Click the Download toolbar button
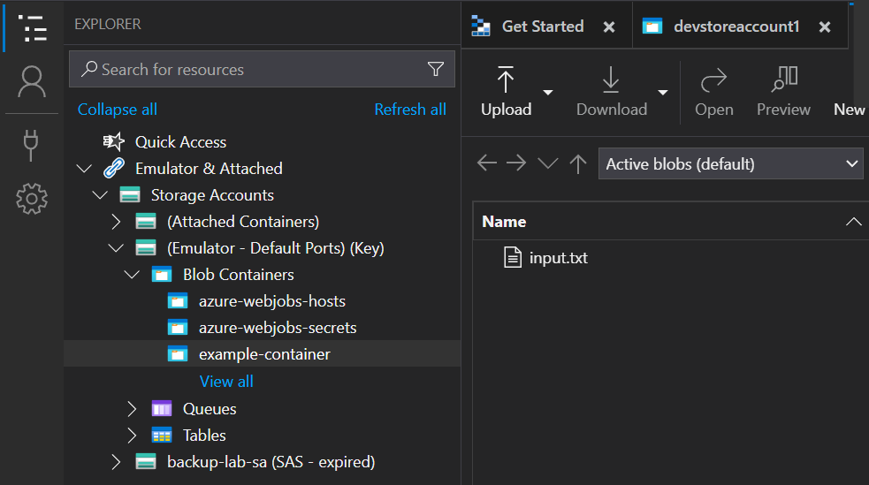 click(611, 92)
